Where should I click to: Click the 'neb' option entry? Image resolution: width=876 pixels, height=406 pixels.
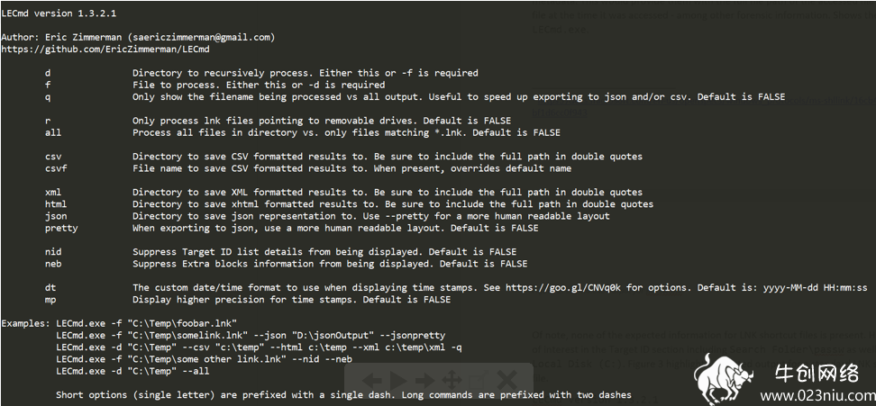pyautogui.click(x=286, y=264)
